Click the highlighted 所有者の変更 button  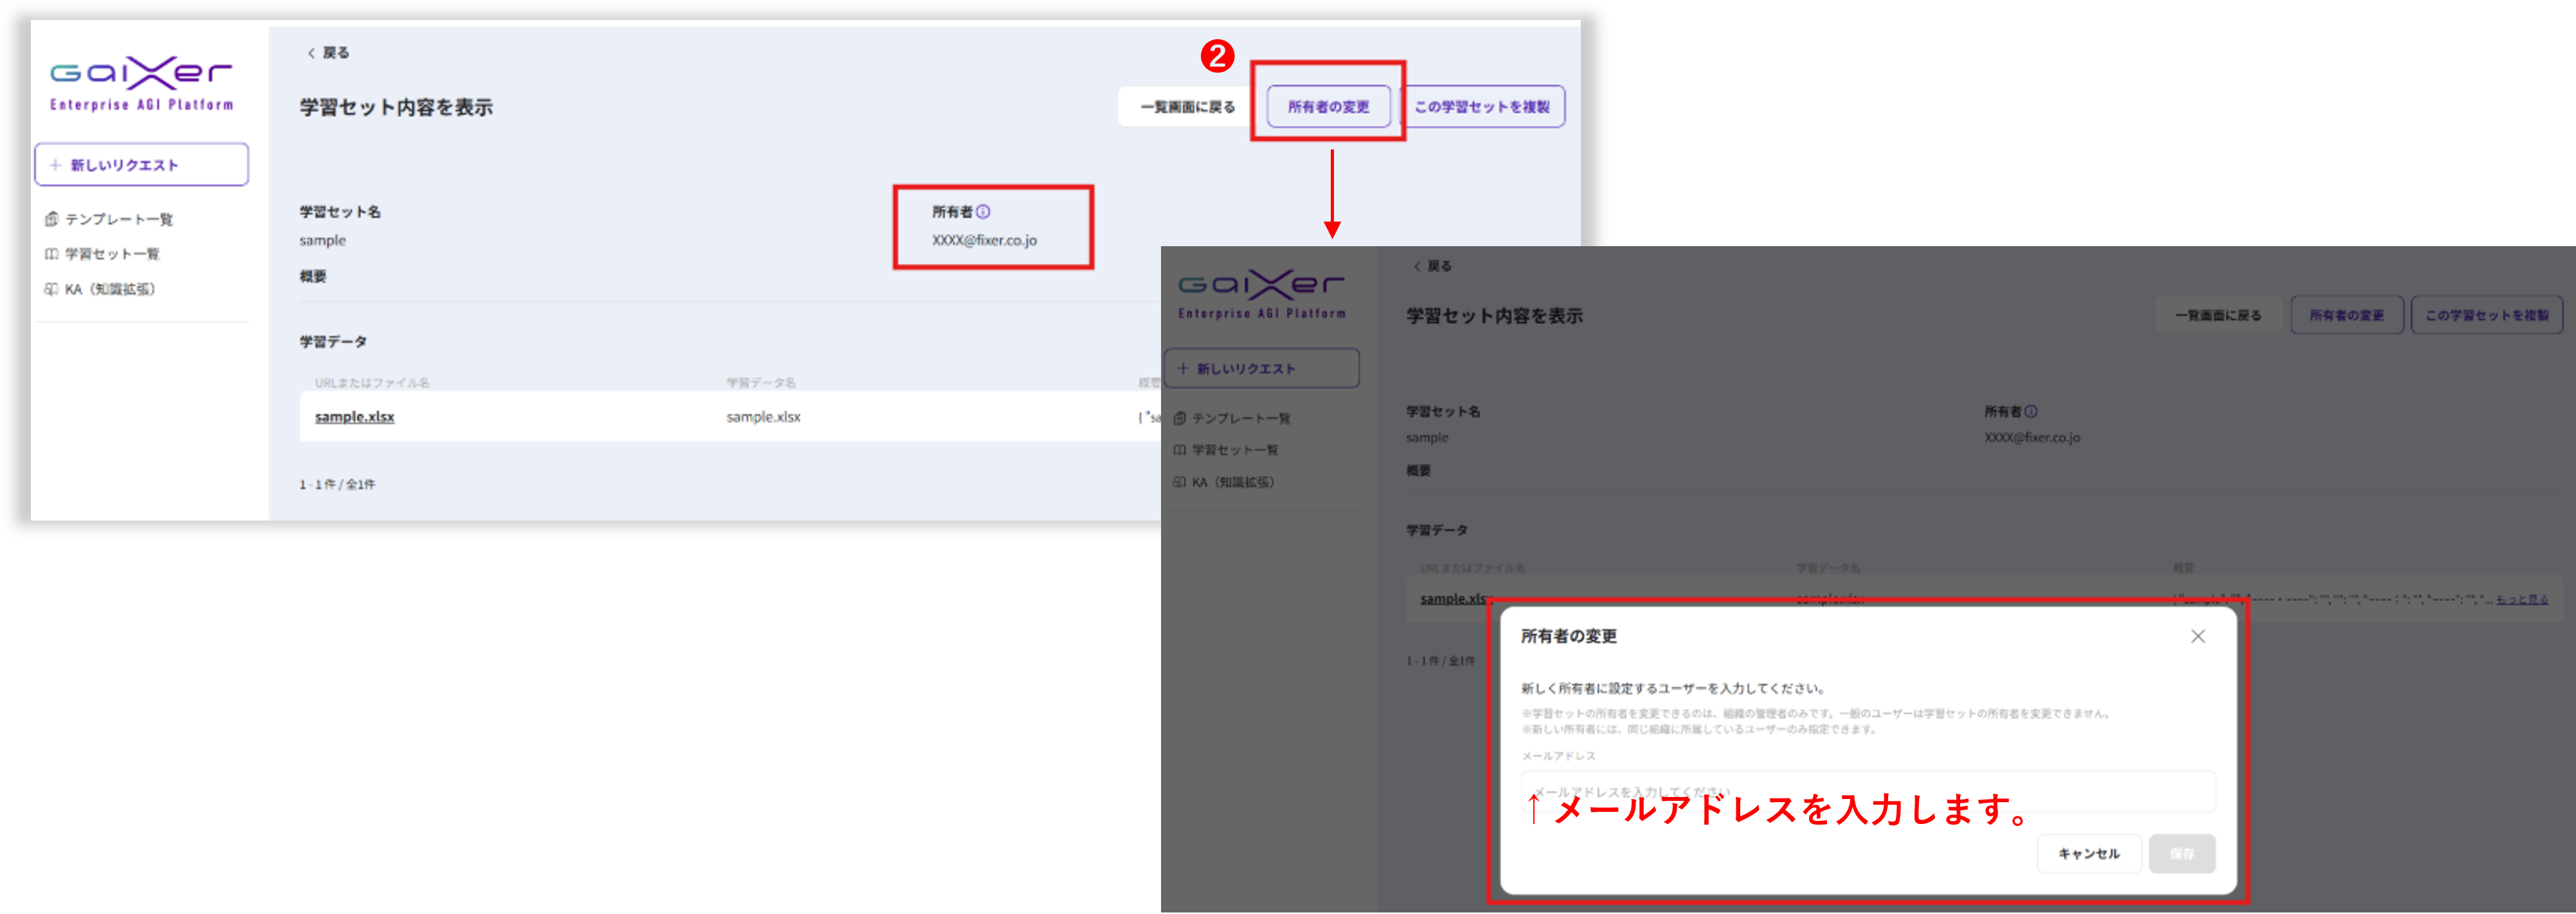[1328, 107]
